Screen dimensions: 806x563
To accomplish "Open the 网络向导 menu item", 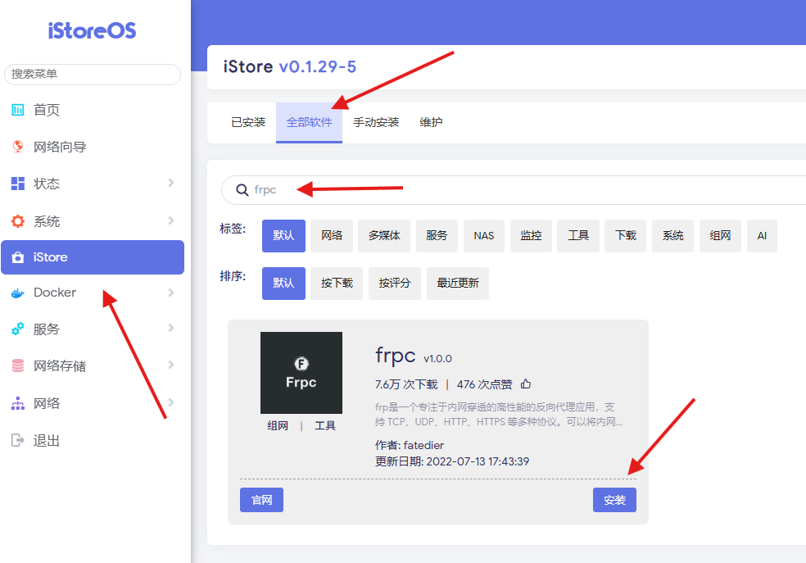I will click(x=93, y=147).
